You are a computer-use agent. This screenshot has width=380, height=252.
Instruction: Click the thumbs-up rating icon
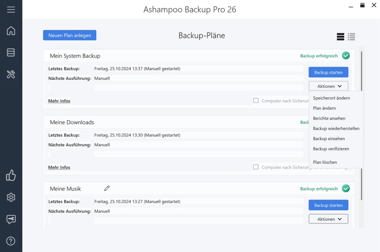(x=11, y=175)
